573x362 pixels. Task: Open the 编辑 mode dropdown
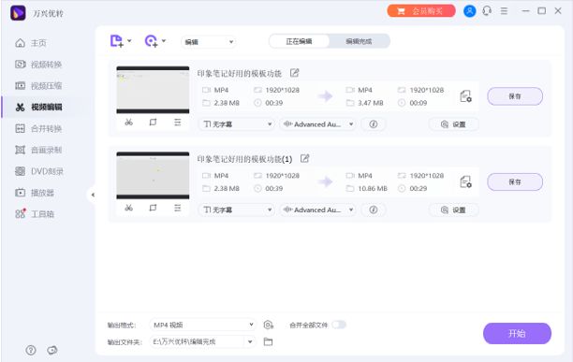(x=208, y=42)
